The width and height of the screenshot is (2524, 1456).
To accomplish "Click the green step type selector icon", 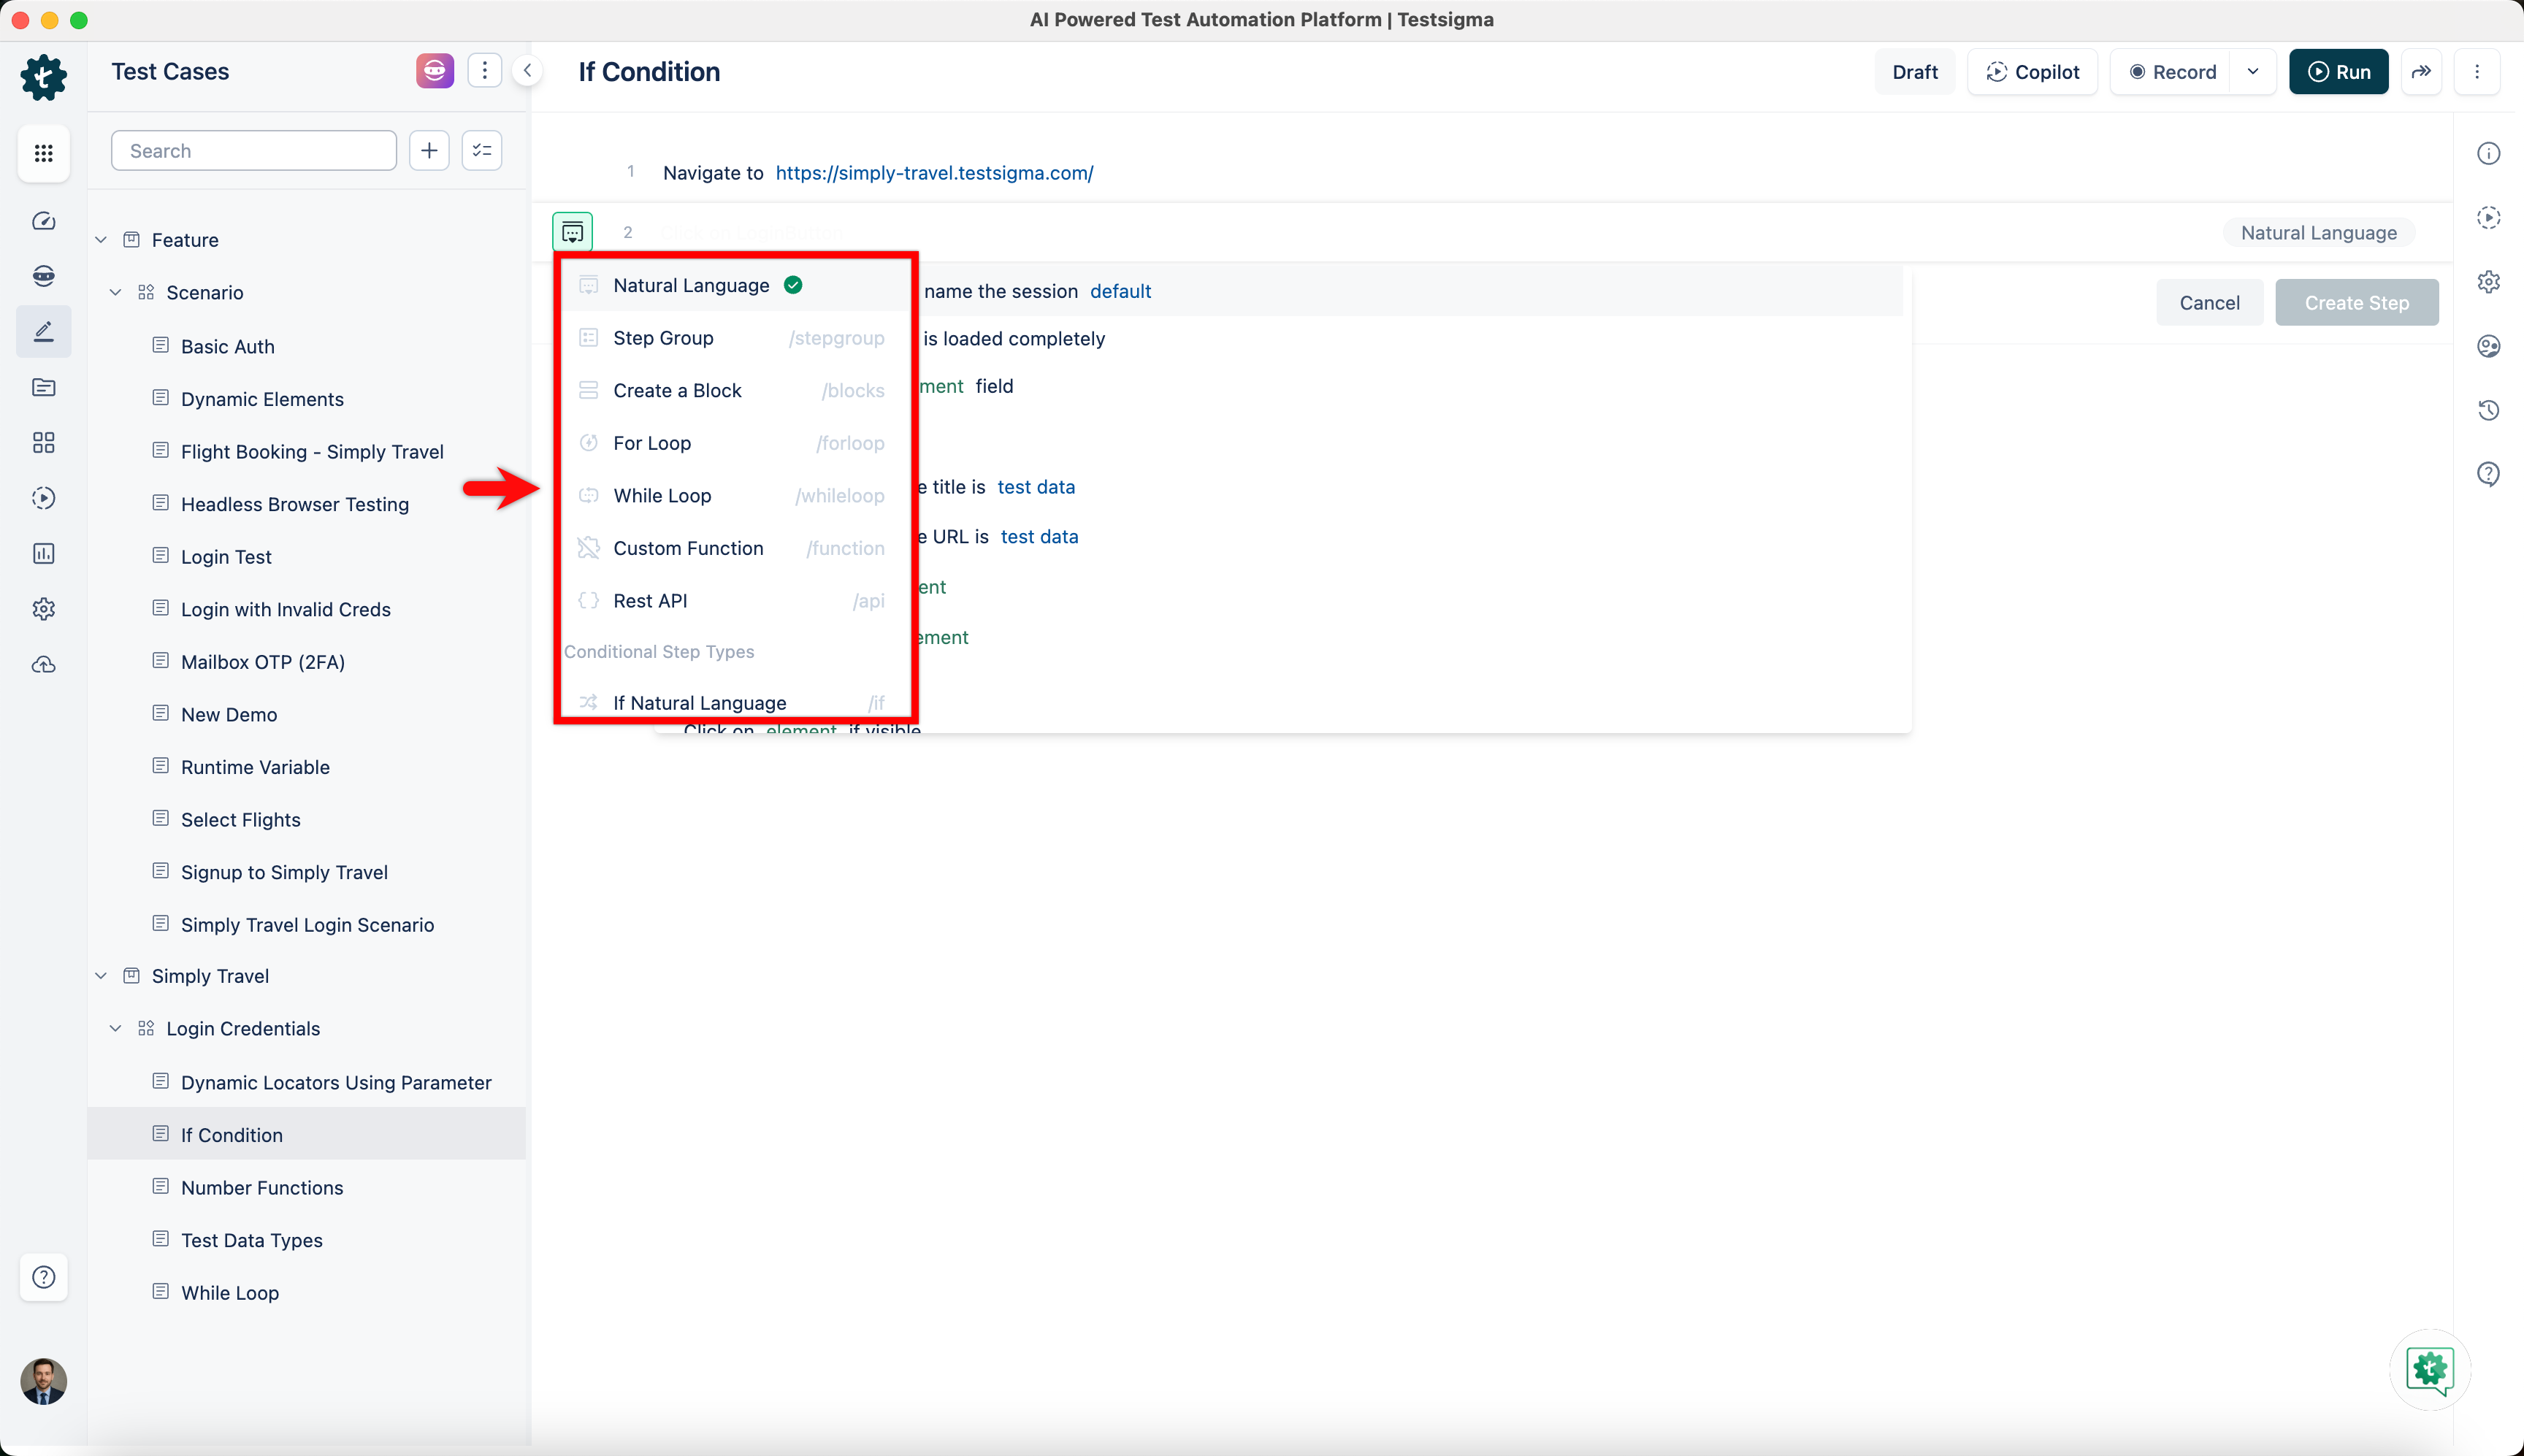I will (x=573, y=232).
